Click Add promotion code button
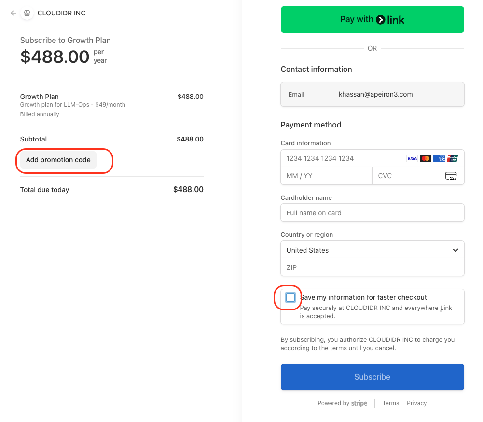The height and width of the screenshot is (422, 483). 58,160
